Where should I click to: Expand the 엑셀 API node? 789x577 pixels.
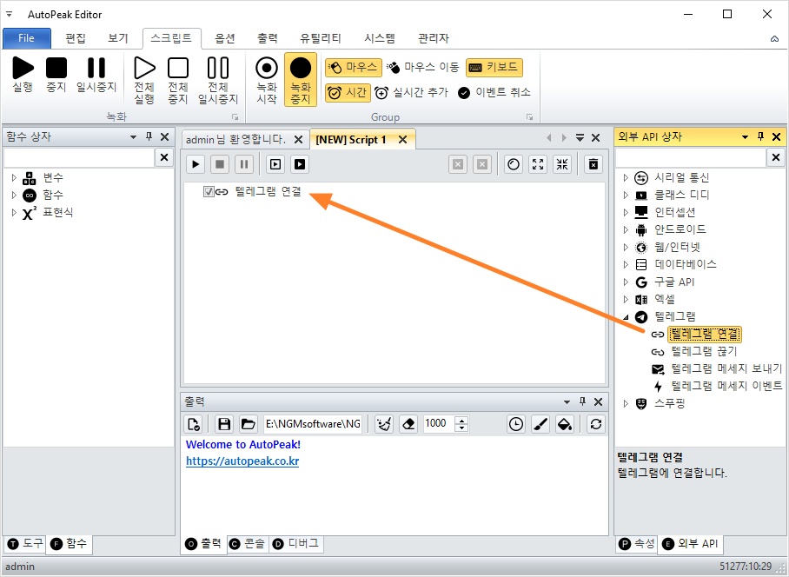click(626, 299)
